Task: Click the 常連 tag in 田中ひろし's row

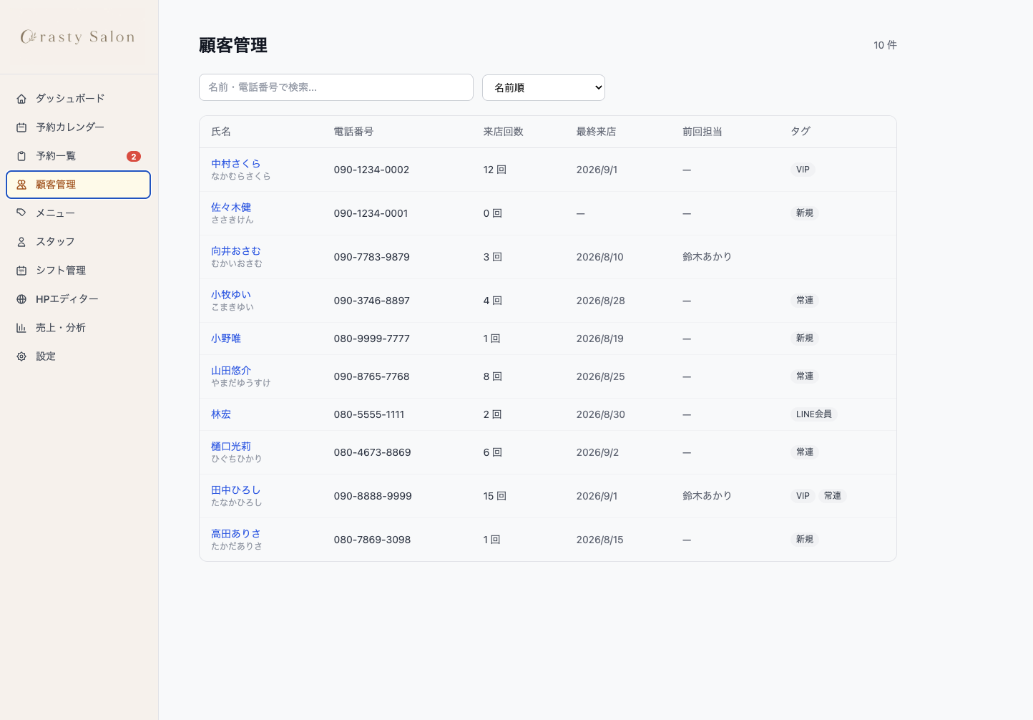Action: click(x=833, y=496)
